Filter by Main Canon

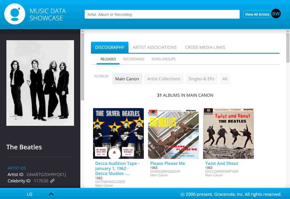point(127,79)
